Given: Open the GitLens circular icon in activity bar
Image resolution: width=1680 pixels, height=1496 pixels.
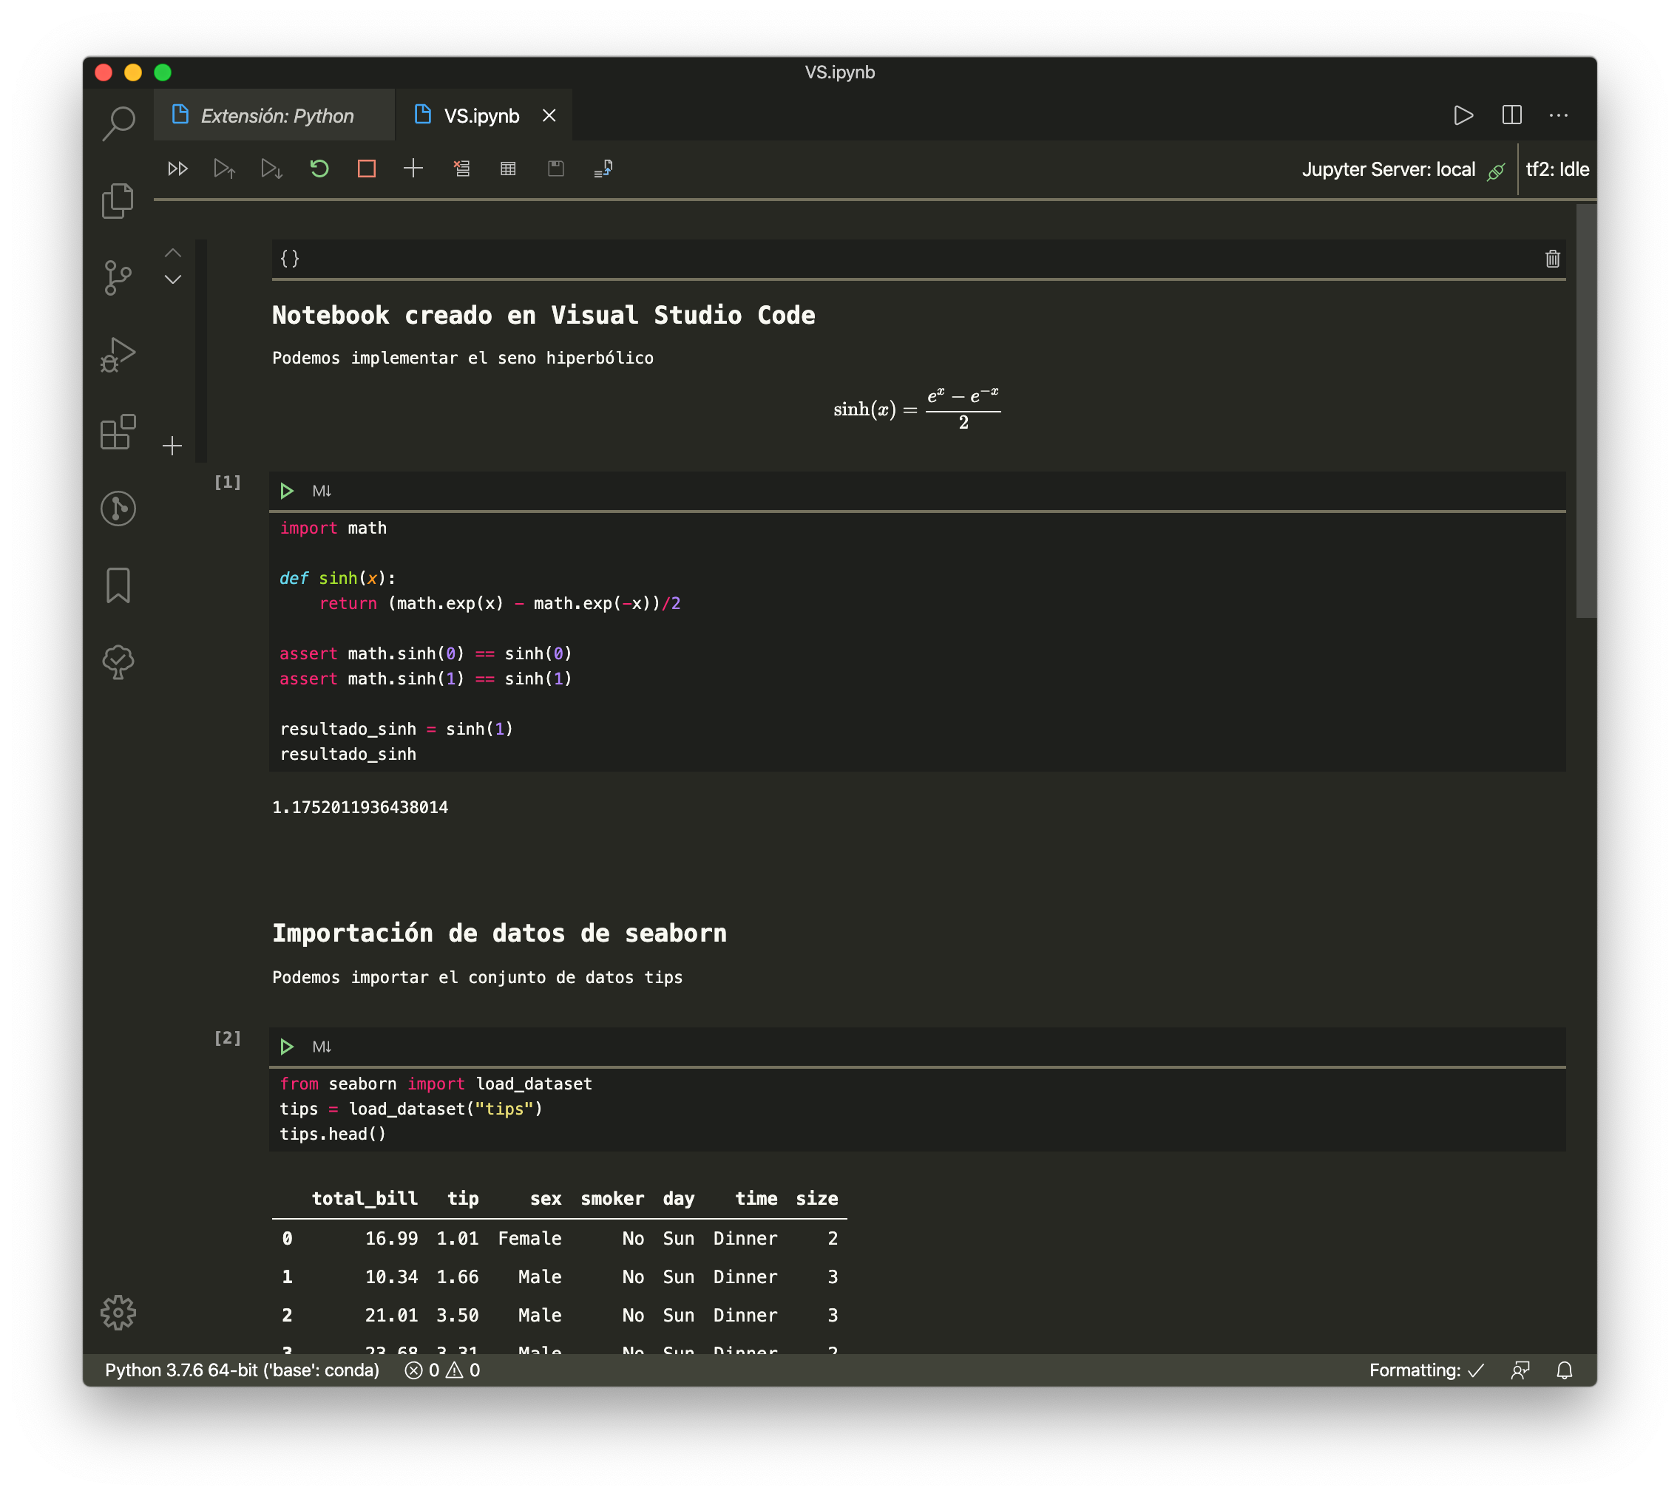Looking at the screenshot, I should pyautogui.click(x=118, y=508).
